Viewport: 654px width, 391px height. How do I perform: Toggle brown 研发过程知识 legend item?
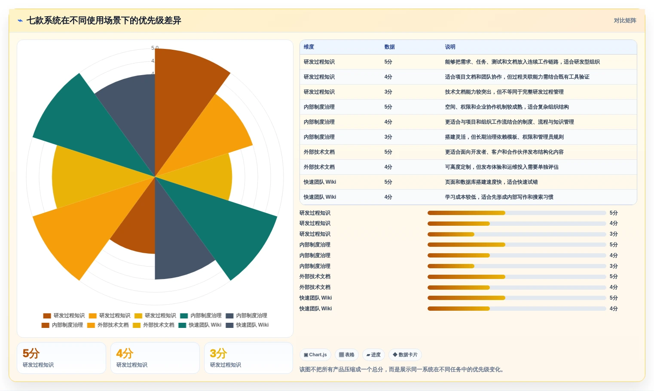tap(64, 315)
